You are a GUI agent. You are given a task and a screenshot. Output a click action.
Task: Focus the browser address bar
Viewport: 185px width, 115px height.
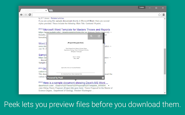(x=95, y=15)
